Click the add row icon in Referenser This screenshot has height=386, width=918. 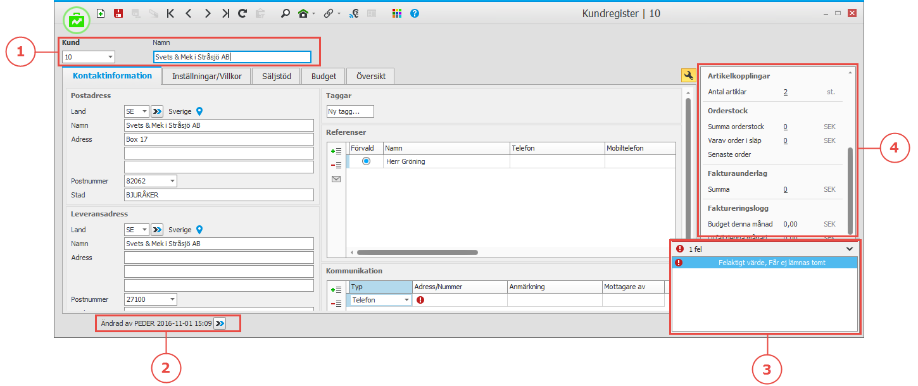pos(336,151)
